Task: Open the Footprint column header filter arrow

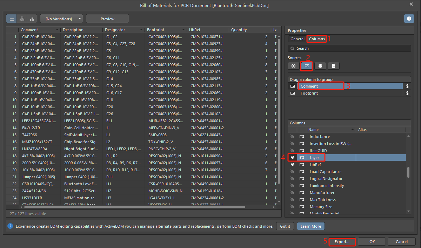Action: click(183, 30)
